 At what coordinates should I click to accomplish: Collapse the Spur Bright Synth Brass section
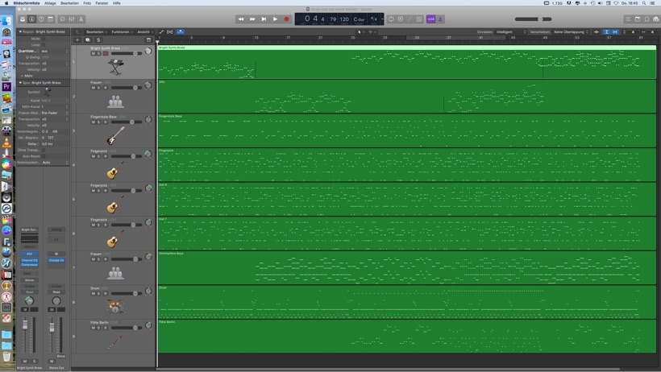(x=20, y=83)
